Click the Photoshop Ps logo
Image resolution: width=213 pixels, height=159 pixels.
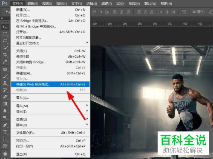pos(5,3)
